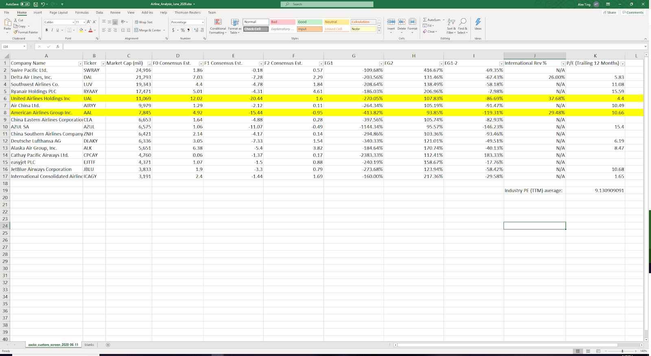Open the Company Name filter dropdown
Viewport: 651px width, 356px height.
pyautogui.click(x=80, y=64)
